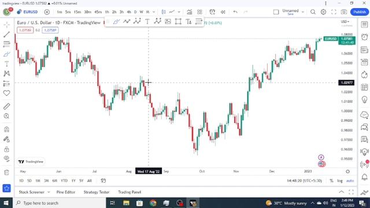Open the quick search magnifier
Image resolution: width=370 pixels, height=208 pixels.
pos(313,12)
